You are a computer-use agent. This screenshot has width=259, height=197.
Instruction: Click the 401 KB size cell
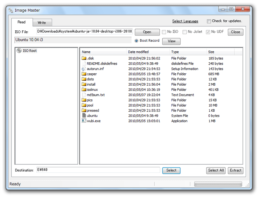coord(213,90)
